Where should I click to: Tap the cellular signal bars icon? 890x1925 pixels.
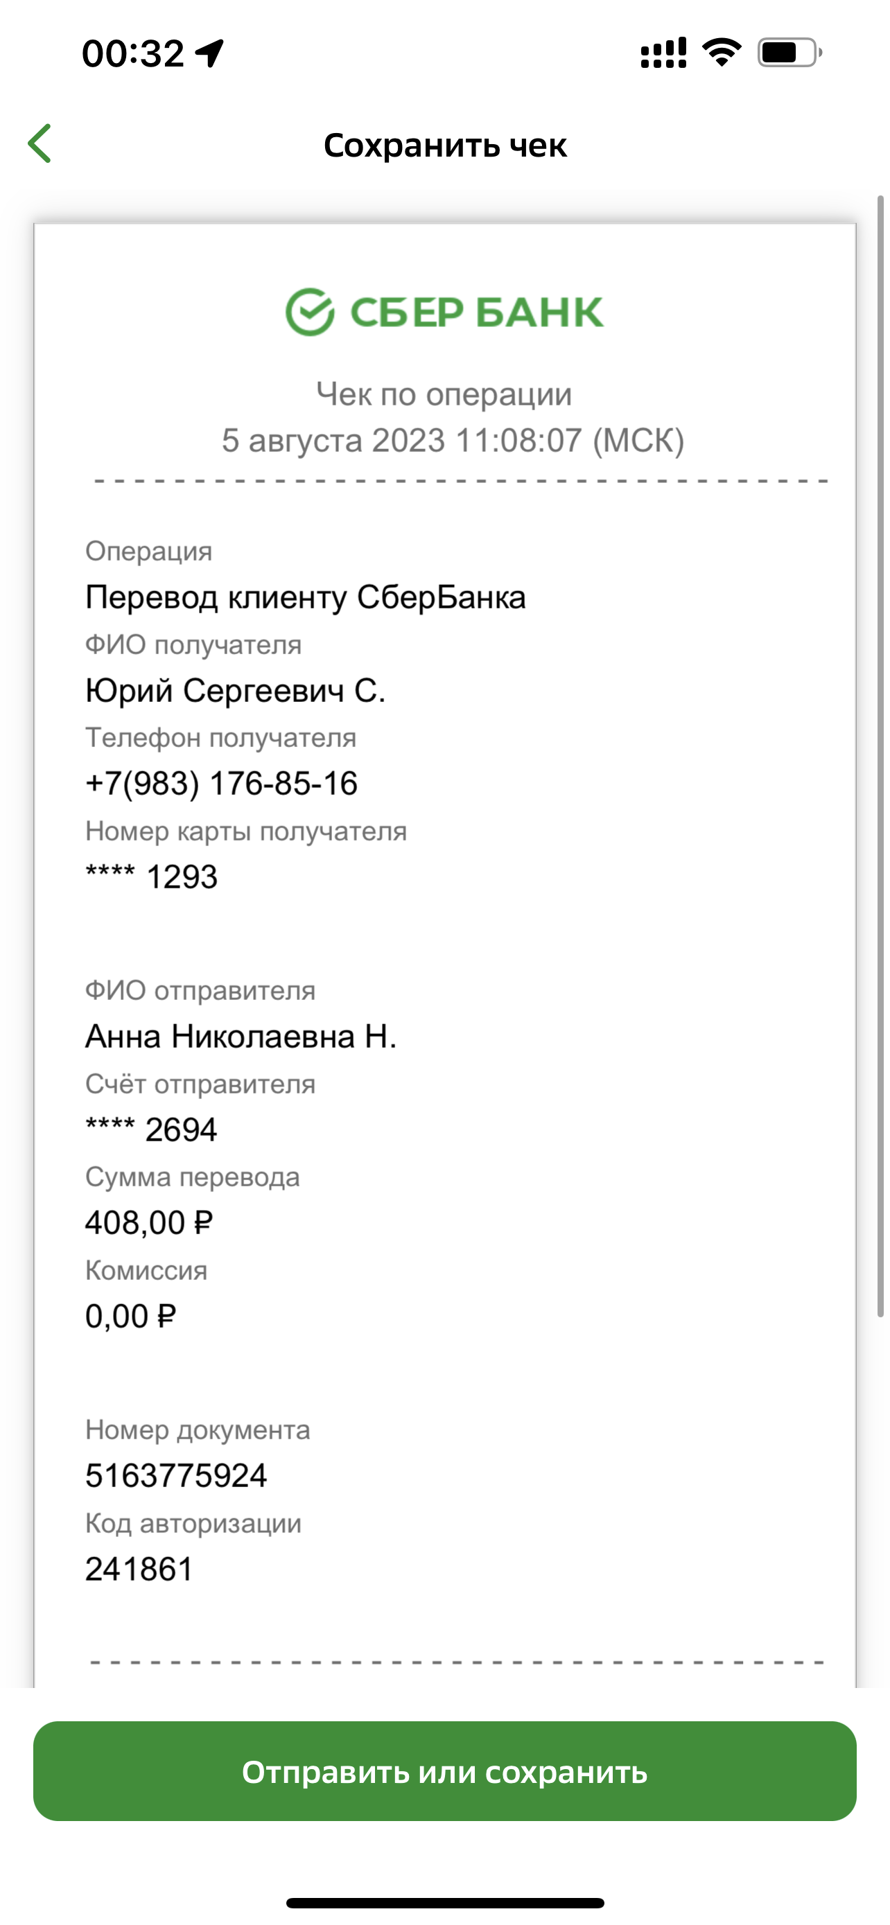(x=663, y=53)
